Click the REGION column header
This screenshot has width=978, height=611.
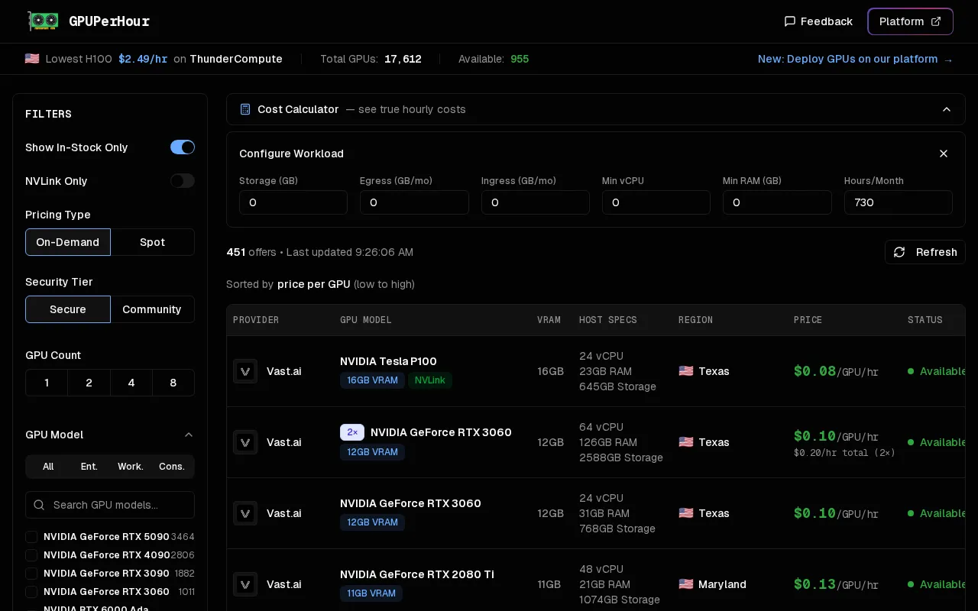[x=695, y=320]
